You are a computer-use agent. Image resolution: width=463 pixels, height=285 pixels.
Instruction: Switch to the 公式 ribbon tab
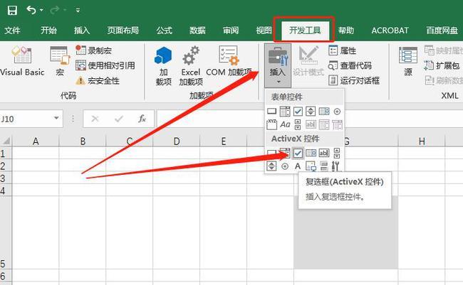point(164,31)
